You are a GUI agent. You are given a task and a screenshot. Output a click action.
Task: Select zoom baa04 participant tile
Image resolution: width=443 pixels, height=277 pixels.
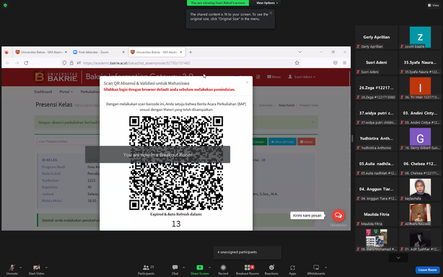pos(420,37)
